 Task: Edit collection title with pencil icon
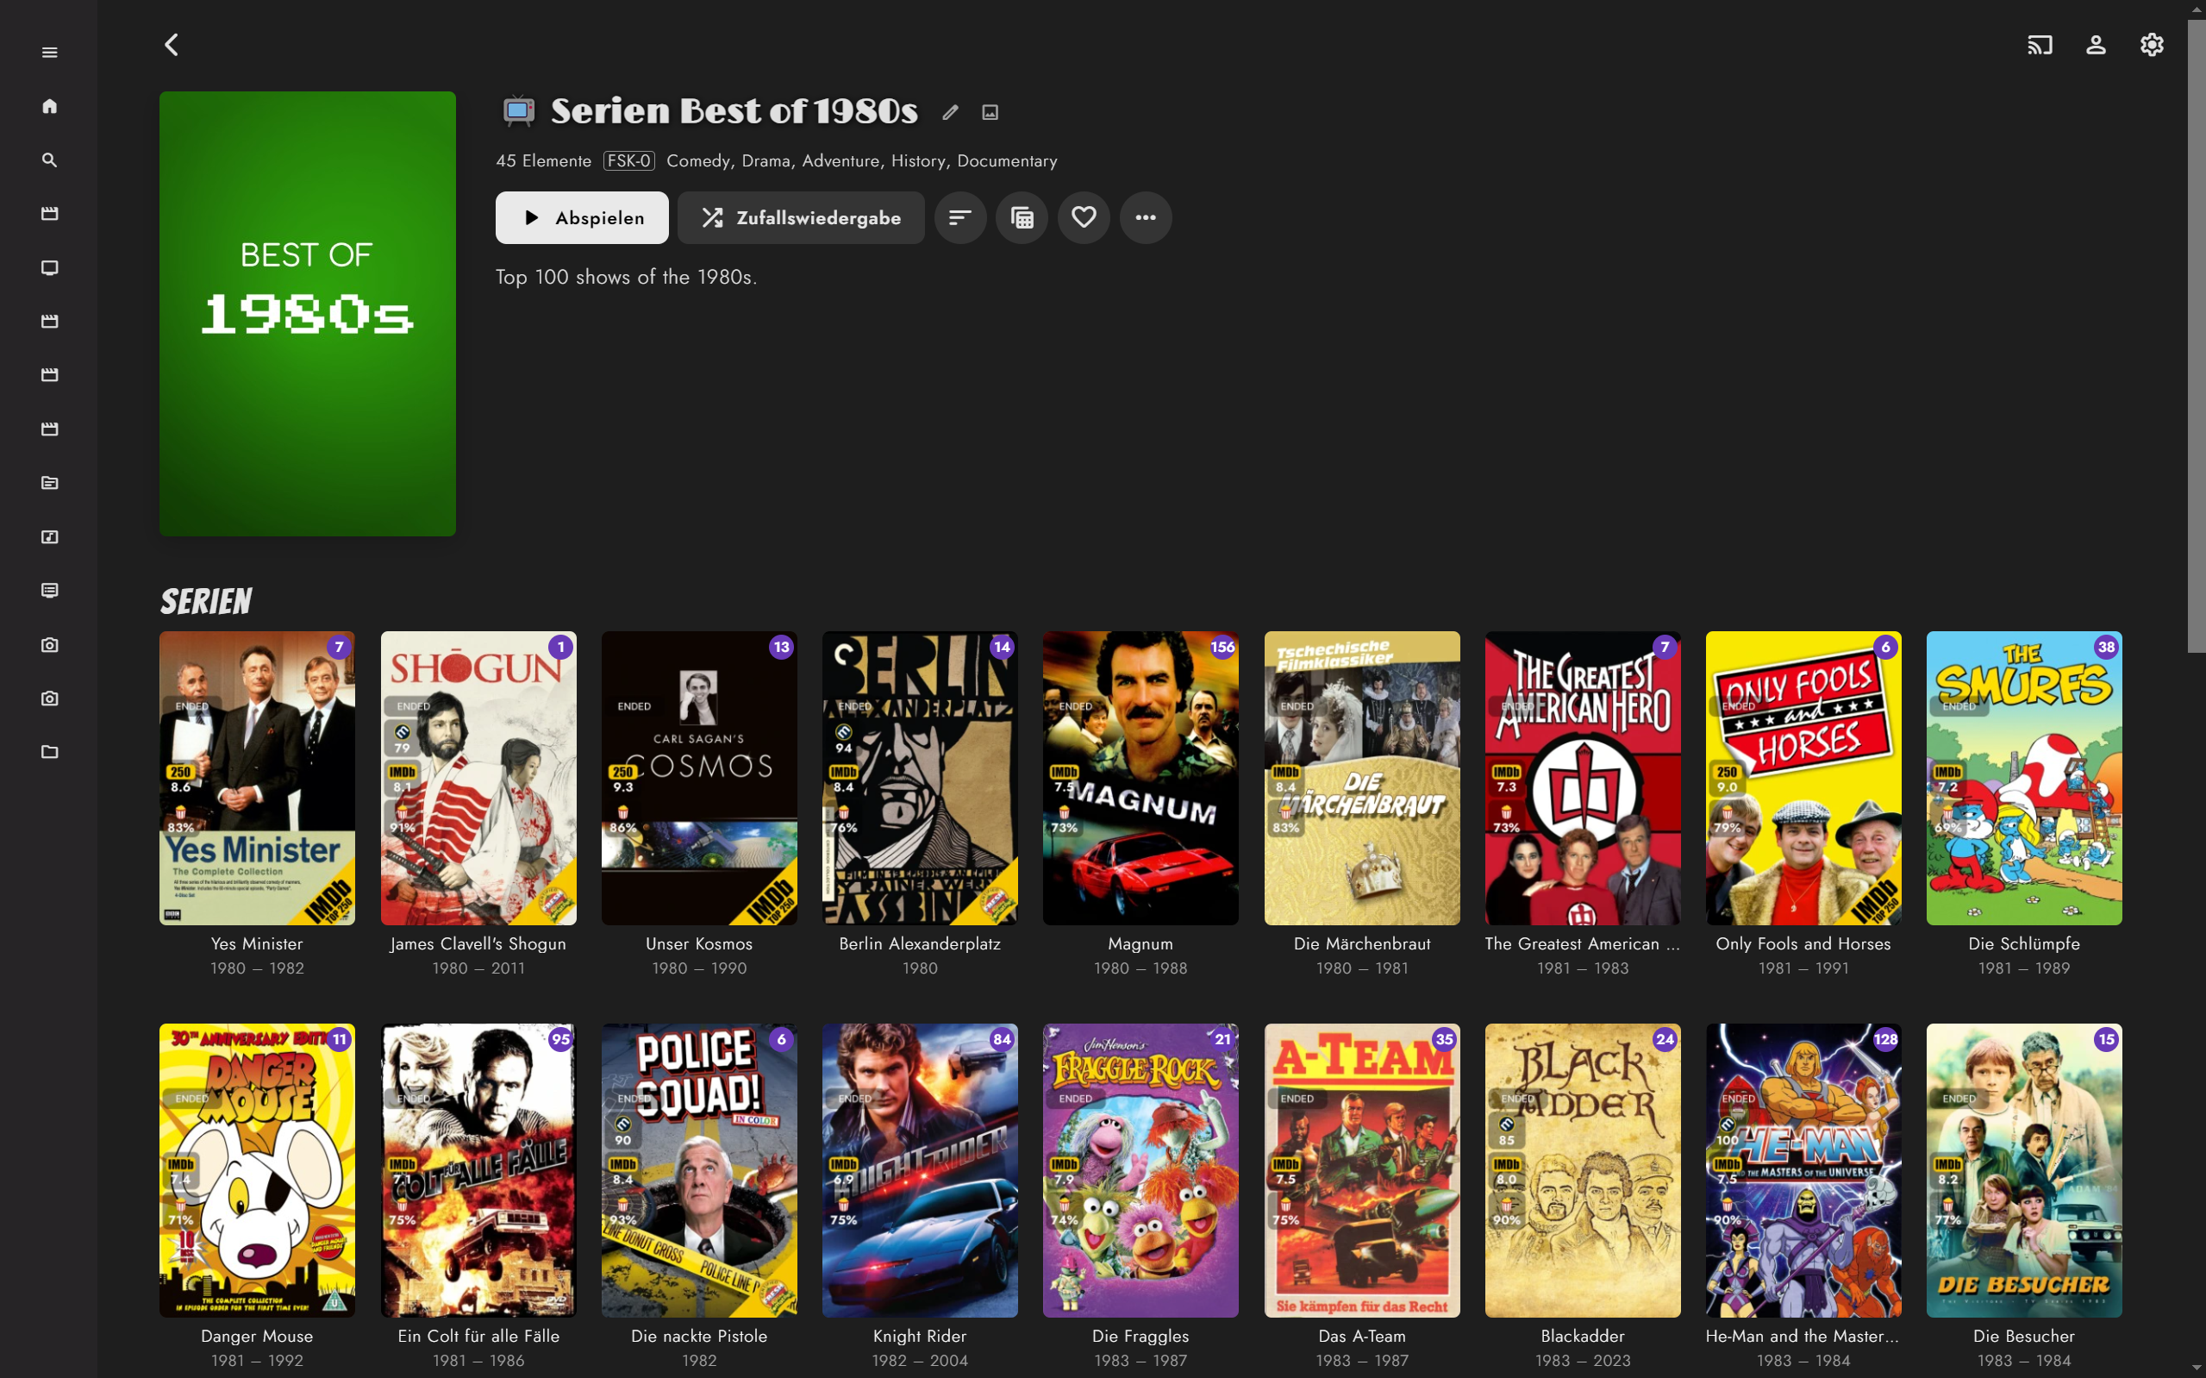coord(950,112)
